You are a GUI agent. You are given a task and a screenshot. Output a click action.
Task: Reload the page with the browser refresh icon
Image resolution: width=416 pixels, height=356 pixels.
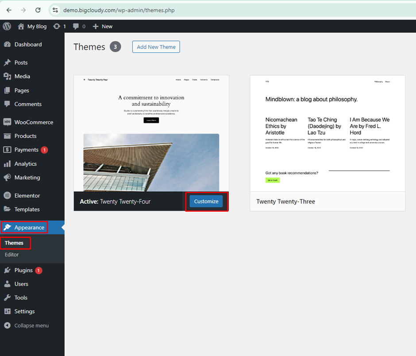click(38, 10)
